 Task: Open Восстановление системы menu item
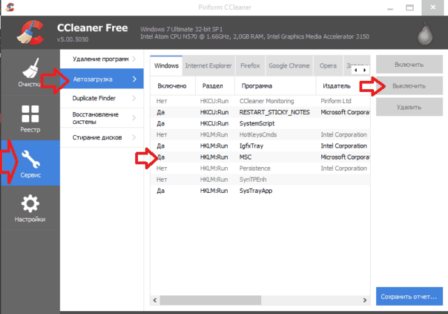[x=102, y=118]
